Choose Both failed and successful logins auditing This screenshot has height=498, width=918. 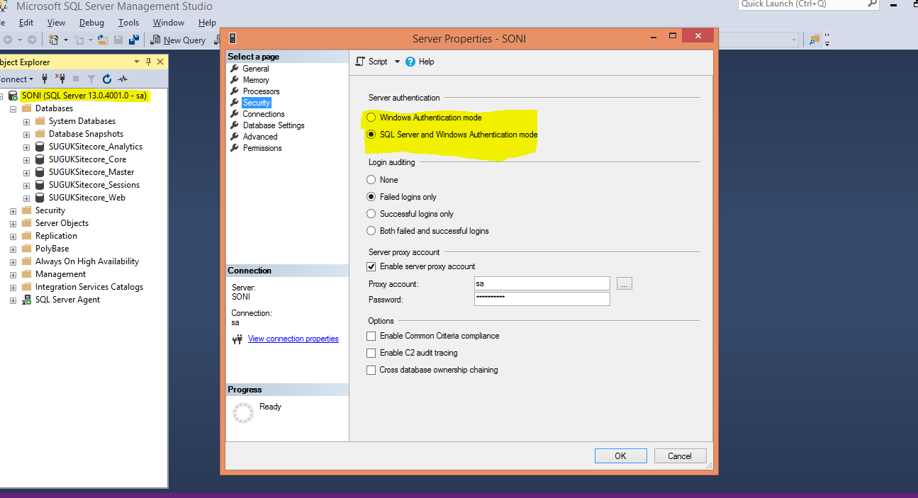[x=371, y=230]
